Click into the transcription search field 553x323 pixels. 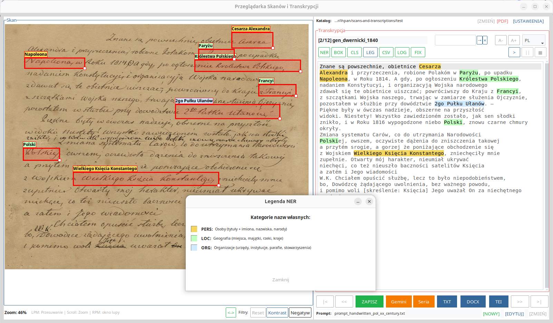click(x=455, y=40)
